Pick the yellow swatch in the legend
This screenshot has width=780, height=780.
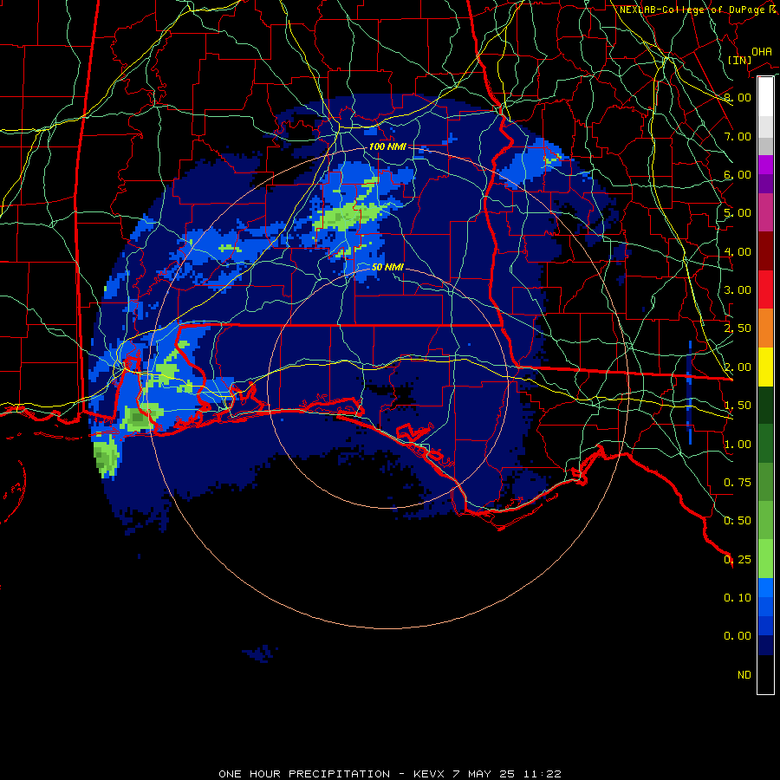[x=765, y=367]
